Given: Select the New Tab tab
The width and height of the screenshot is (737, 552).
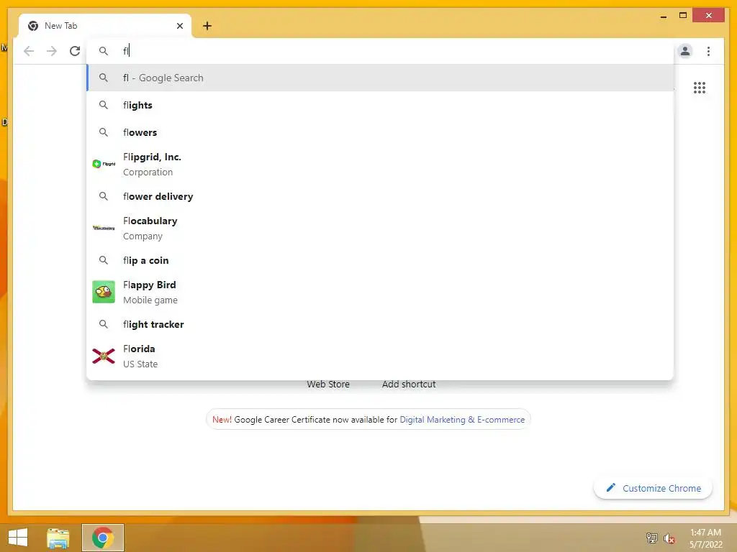Looking at the screenshot, I should (105, 26).
